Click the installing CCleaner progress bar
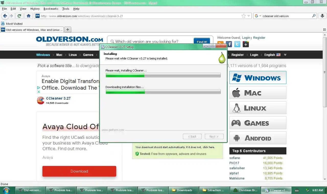The image size is (327, 194). tap(163, 75)
